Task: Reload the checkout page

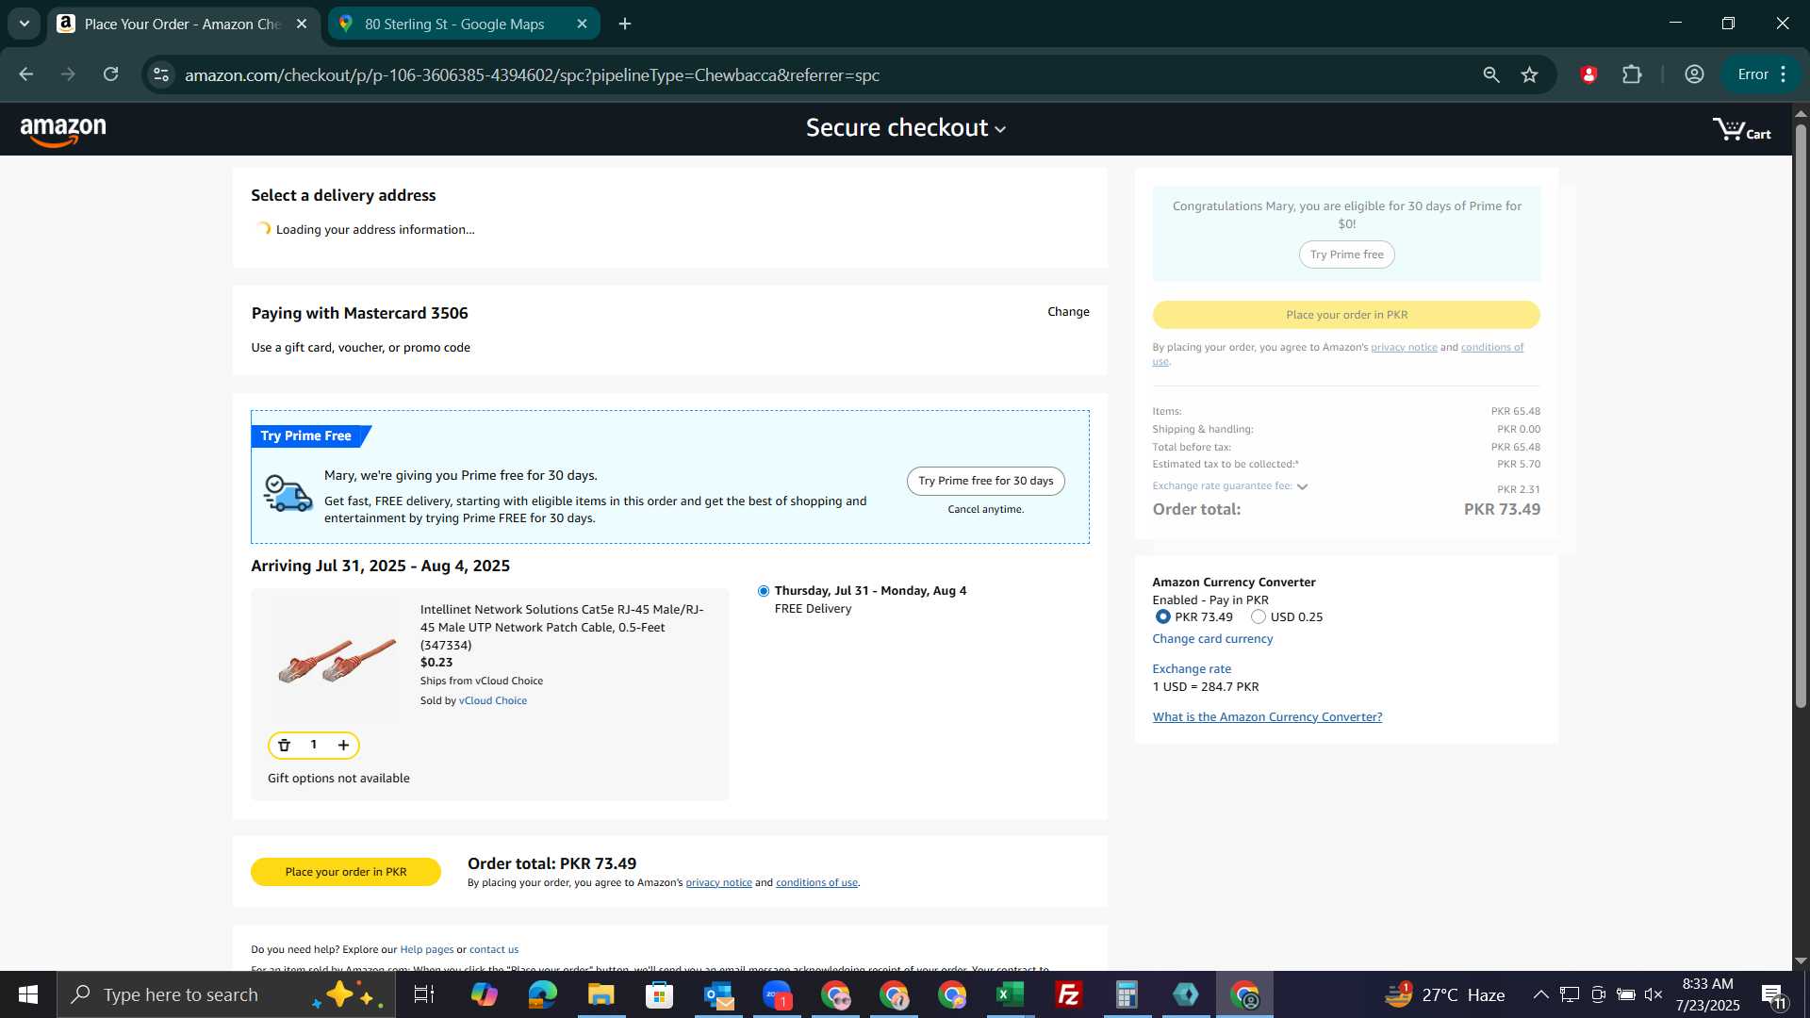Action: click(x=111, y=74)
